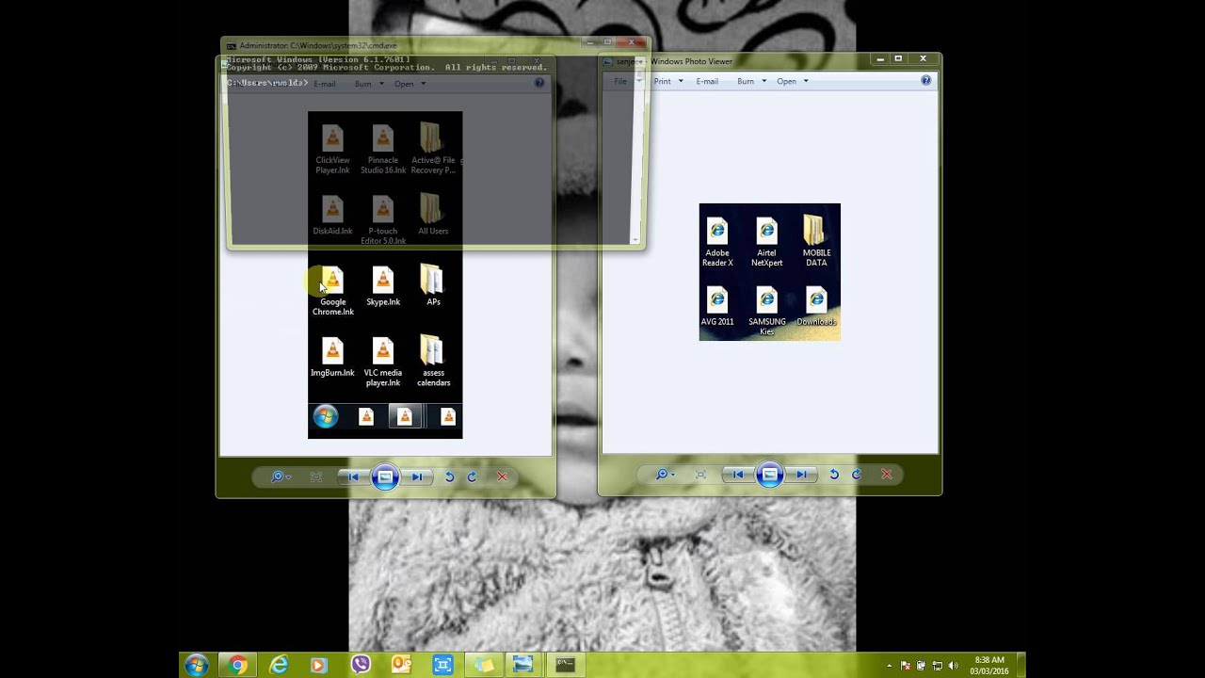This screenshot has width=1205, height=678.
Task: Click Actual Size button in left Photo Viewer
Action: click(x=315, y=476)
